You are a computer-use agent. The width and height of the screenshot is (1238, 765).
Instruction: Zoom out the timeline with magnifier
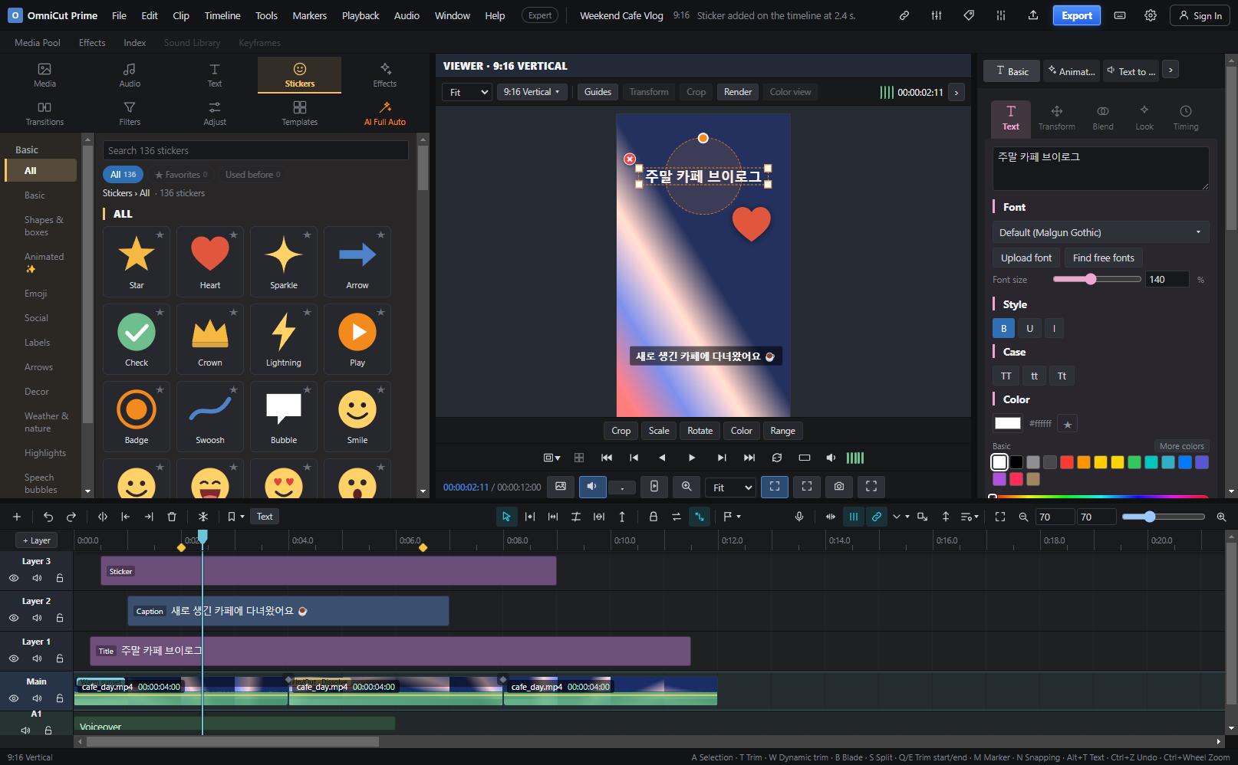(x=1023, y=517)
